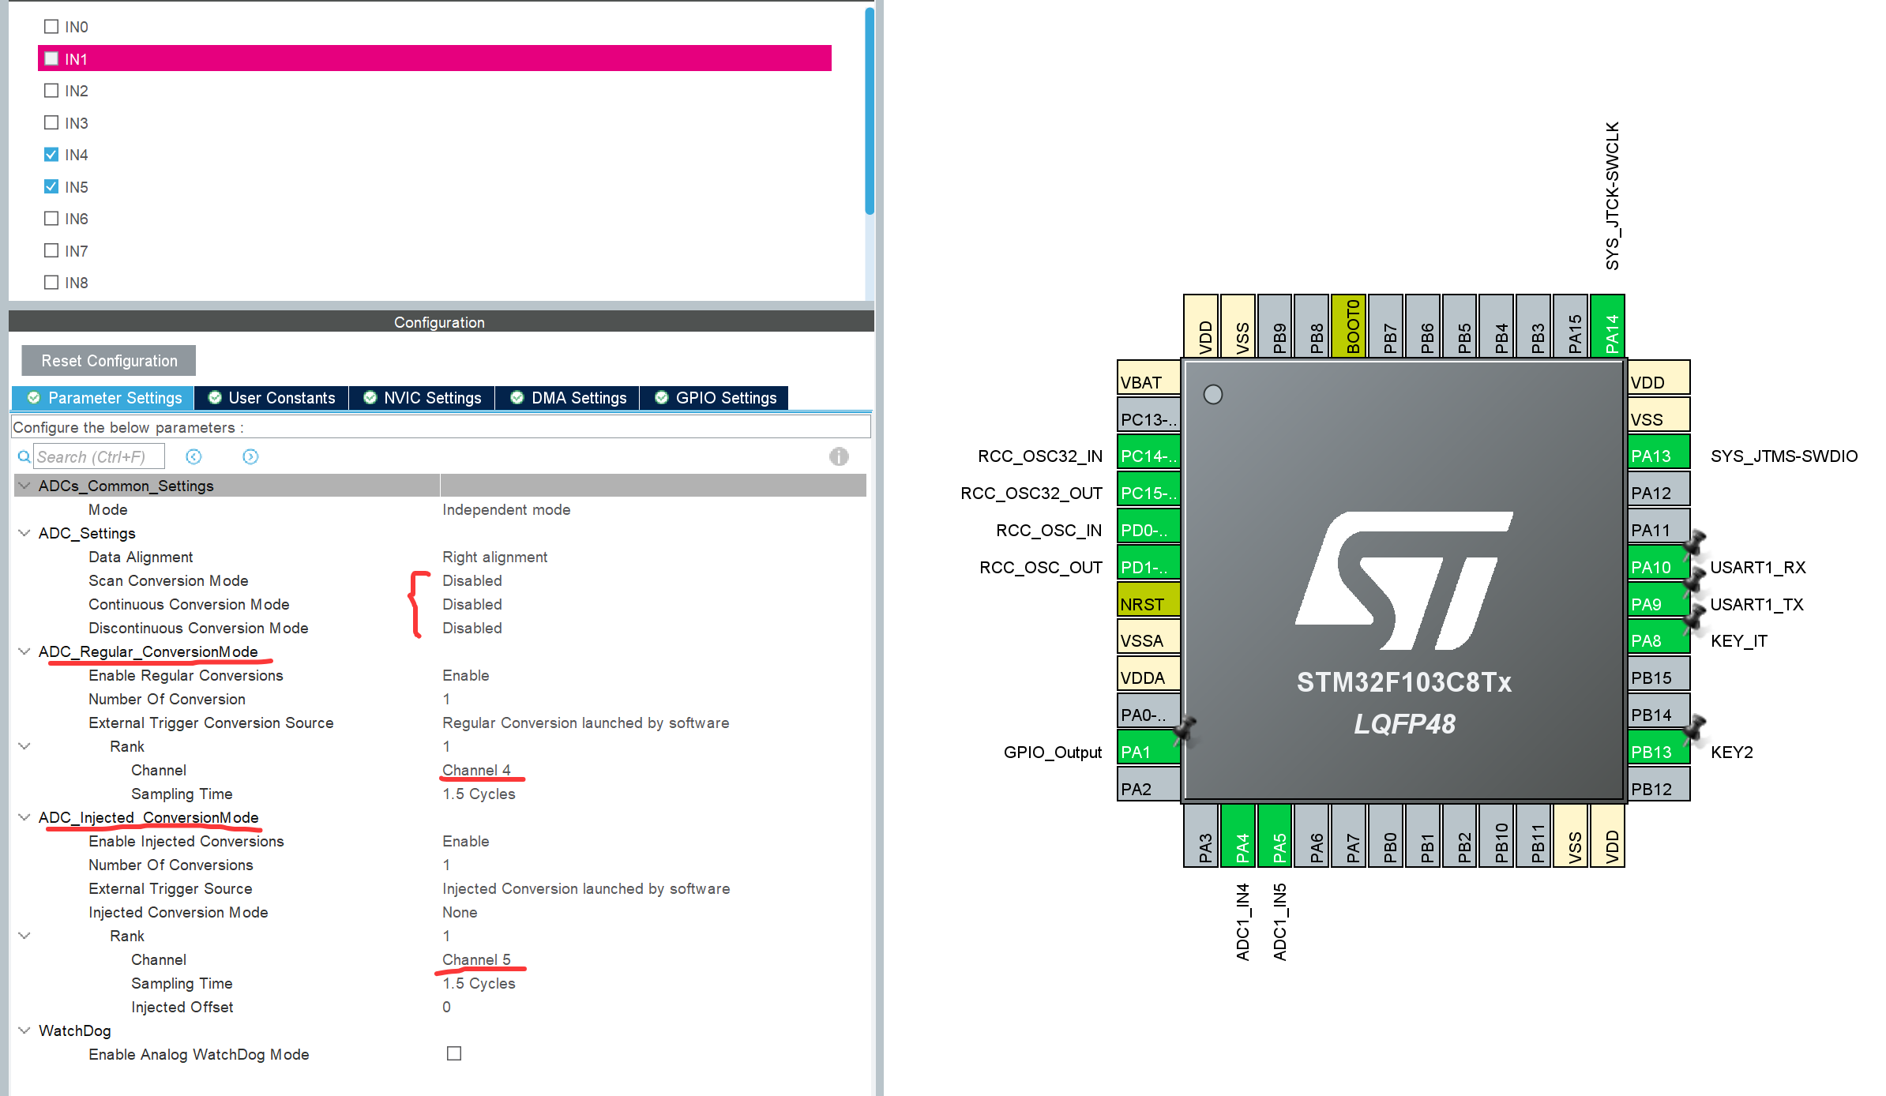1886x1096 pixels.
Task: Go to next search result arrow
Action: 250,456
